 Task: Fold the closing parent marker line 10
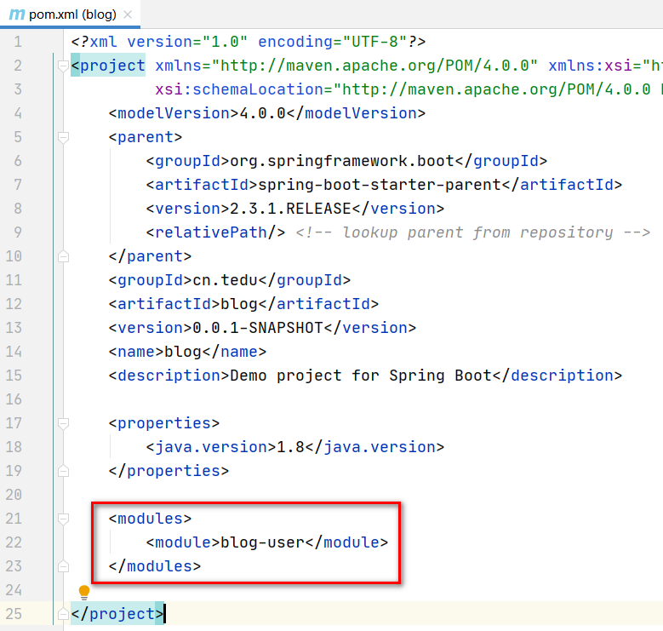click(64, 256)
